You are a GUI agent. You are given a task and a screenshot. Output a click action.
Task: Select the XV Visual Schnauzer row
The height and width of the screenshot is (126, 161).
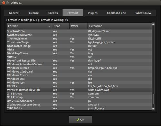(79, 101)
